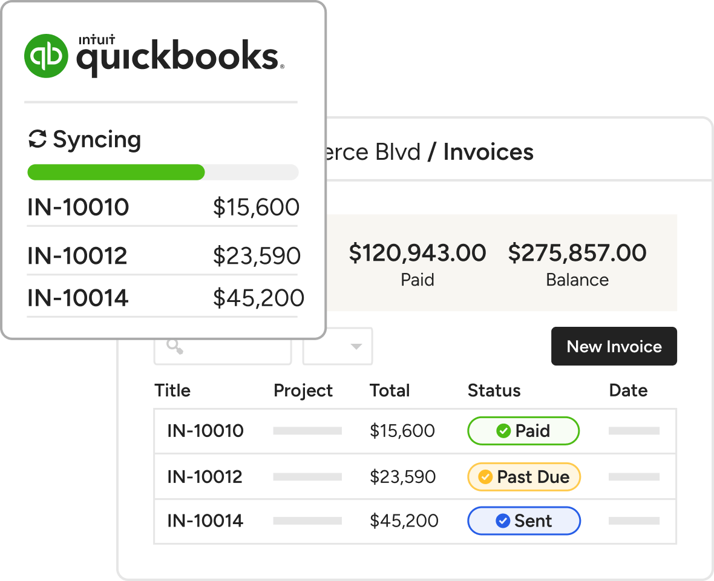Screen dimensions: 714x581
Task: Sort by the Date column header
Action: pos(628,390)
